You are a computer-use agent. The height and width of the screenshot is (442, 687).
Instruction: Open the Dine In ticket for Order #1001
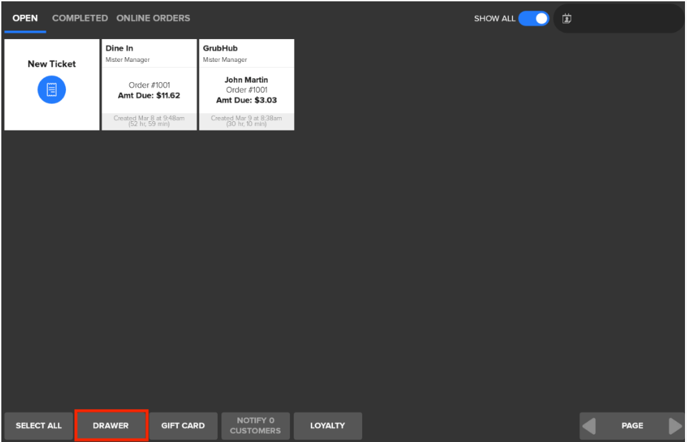[x=149, y=84]
